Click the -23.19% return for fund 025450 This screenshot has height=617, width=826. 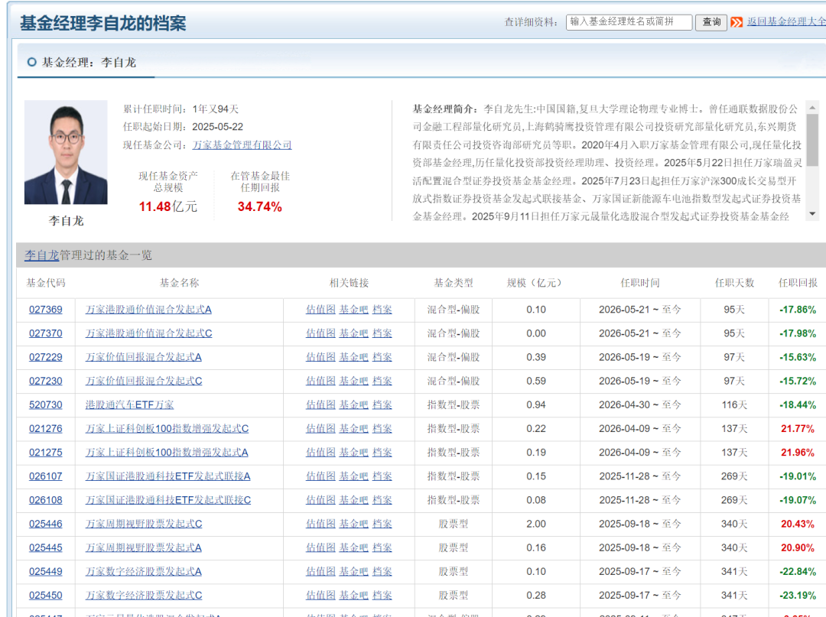tap(798, 596)
